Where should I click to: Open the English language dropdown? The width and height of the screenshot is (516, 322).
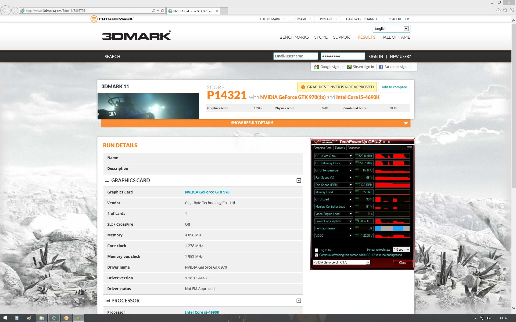pos(391,28)
